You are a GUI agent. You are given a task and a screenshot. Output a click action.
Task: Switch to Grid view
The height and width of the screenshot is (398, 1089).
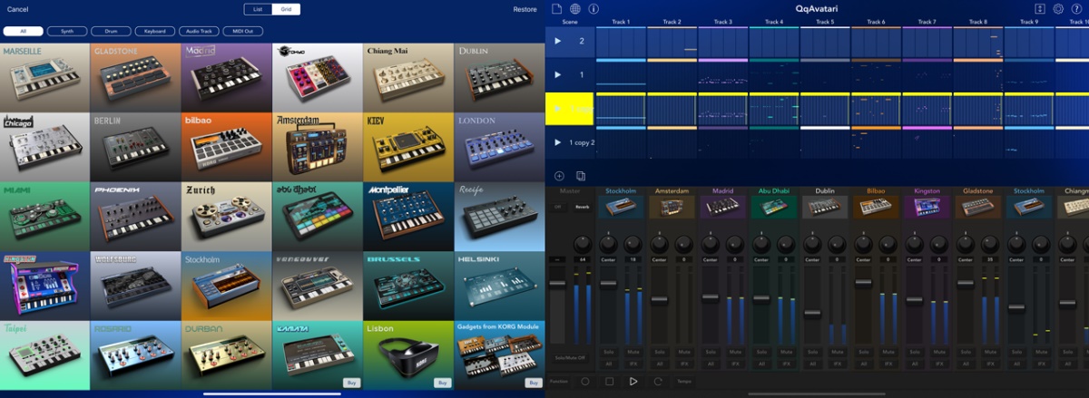286,9
